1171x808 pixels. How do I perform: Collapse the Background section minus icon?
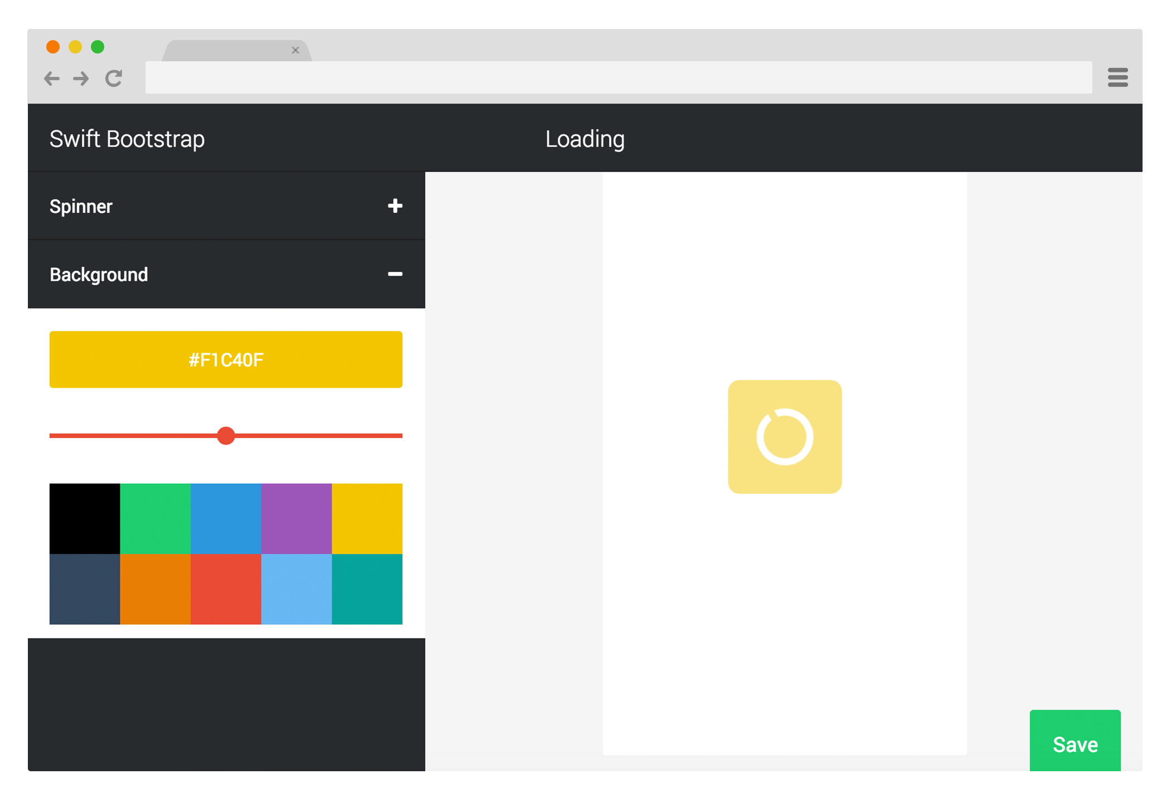point(395,274)
